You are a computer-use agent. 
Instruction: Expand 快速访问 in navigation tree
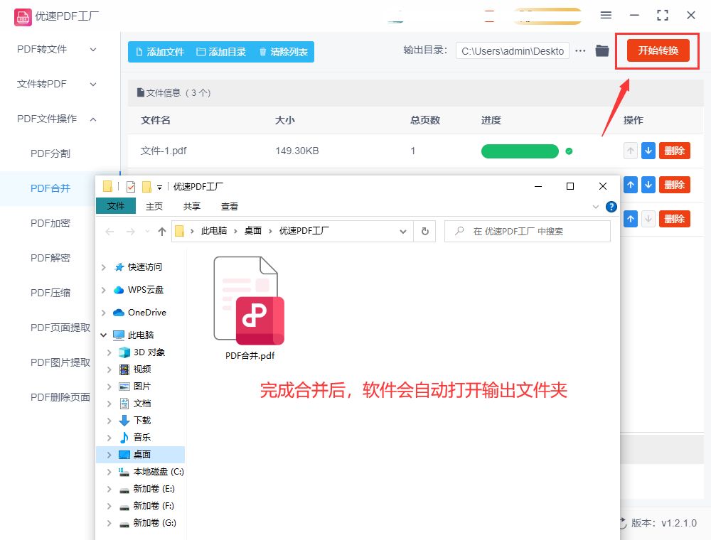tap(104, 267)
